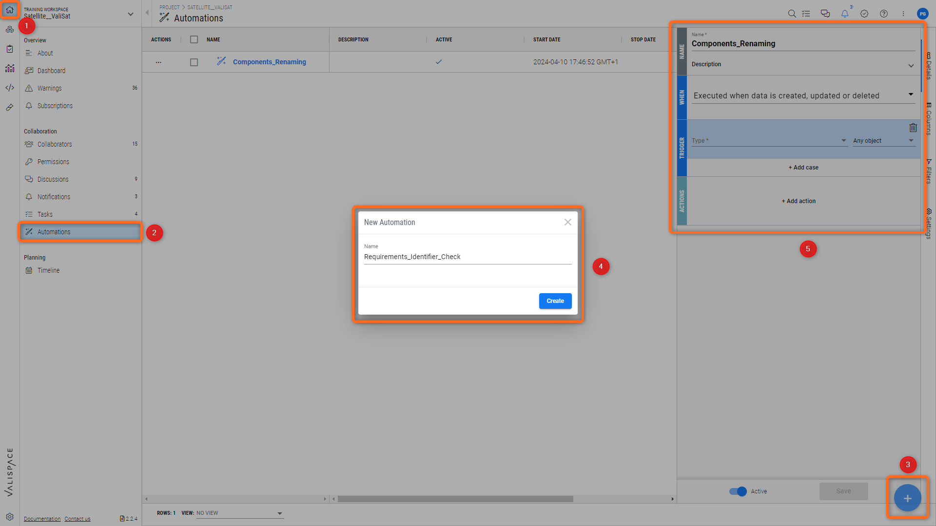Open the discussions chat icon in top bar
Screen dimensions: 936x526
click(825, 14)
